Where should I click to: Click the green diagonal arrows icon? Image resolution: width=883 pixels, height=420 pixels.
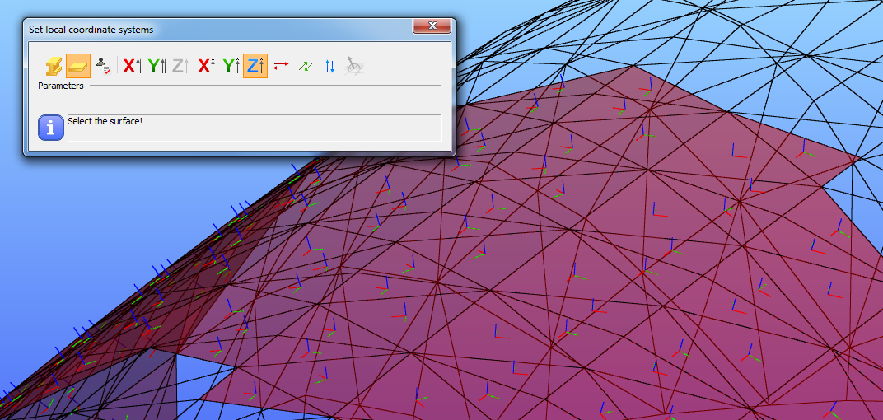(x=306, y=66)
